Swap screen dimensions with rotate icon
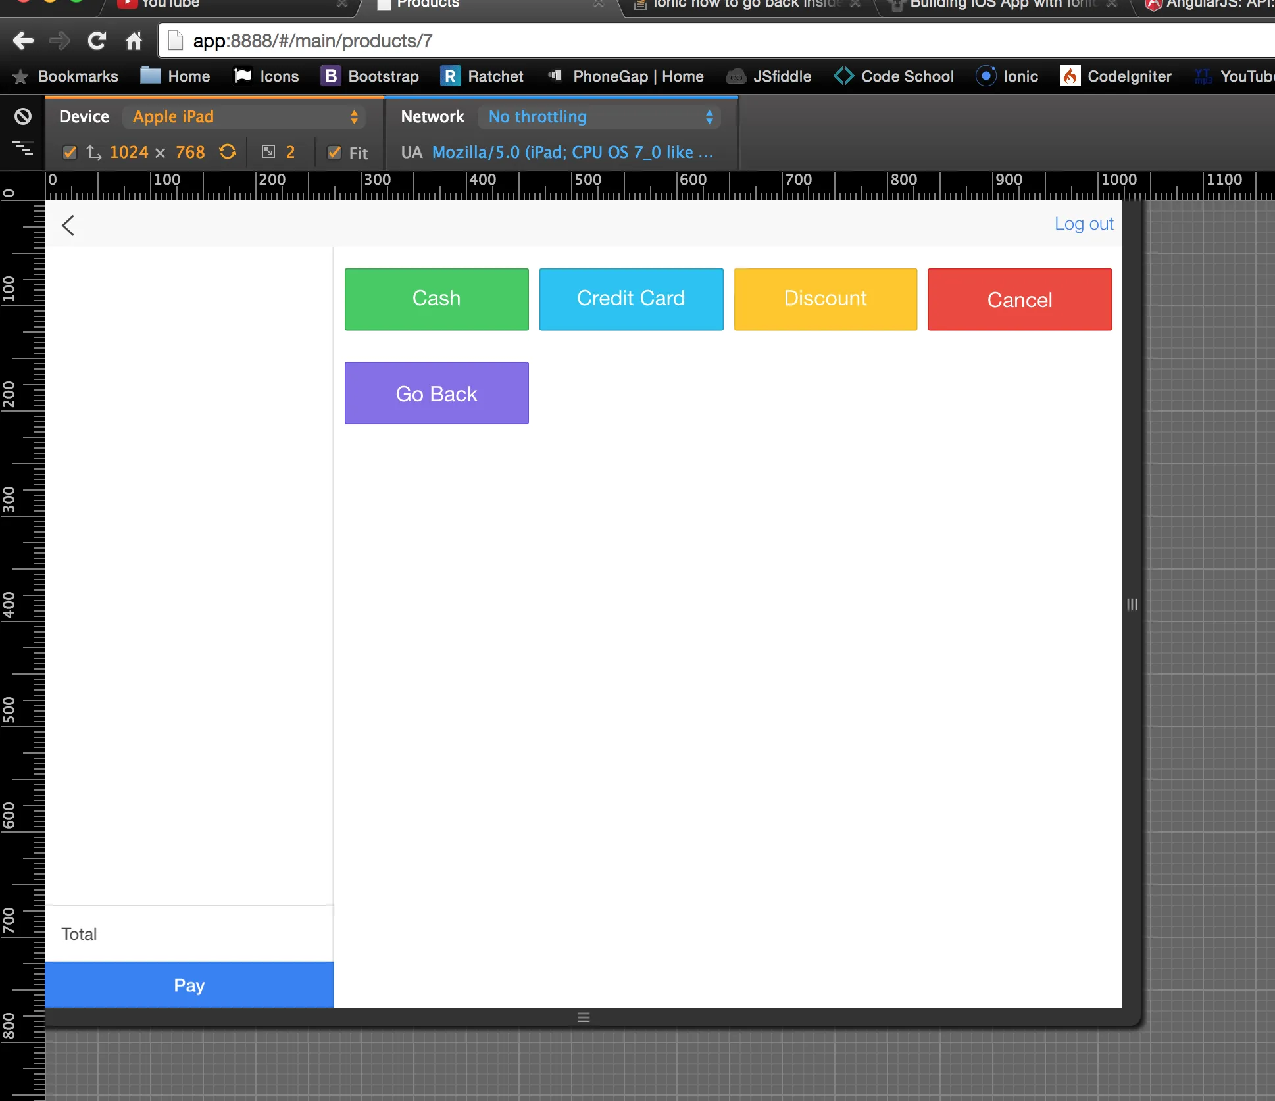 pyautogui.click(x=228, y=152)
